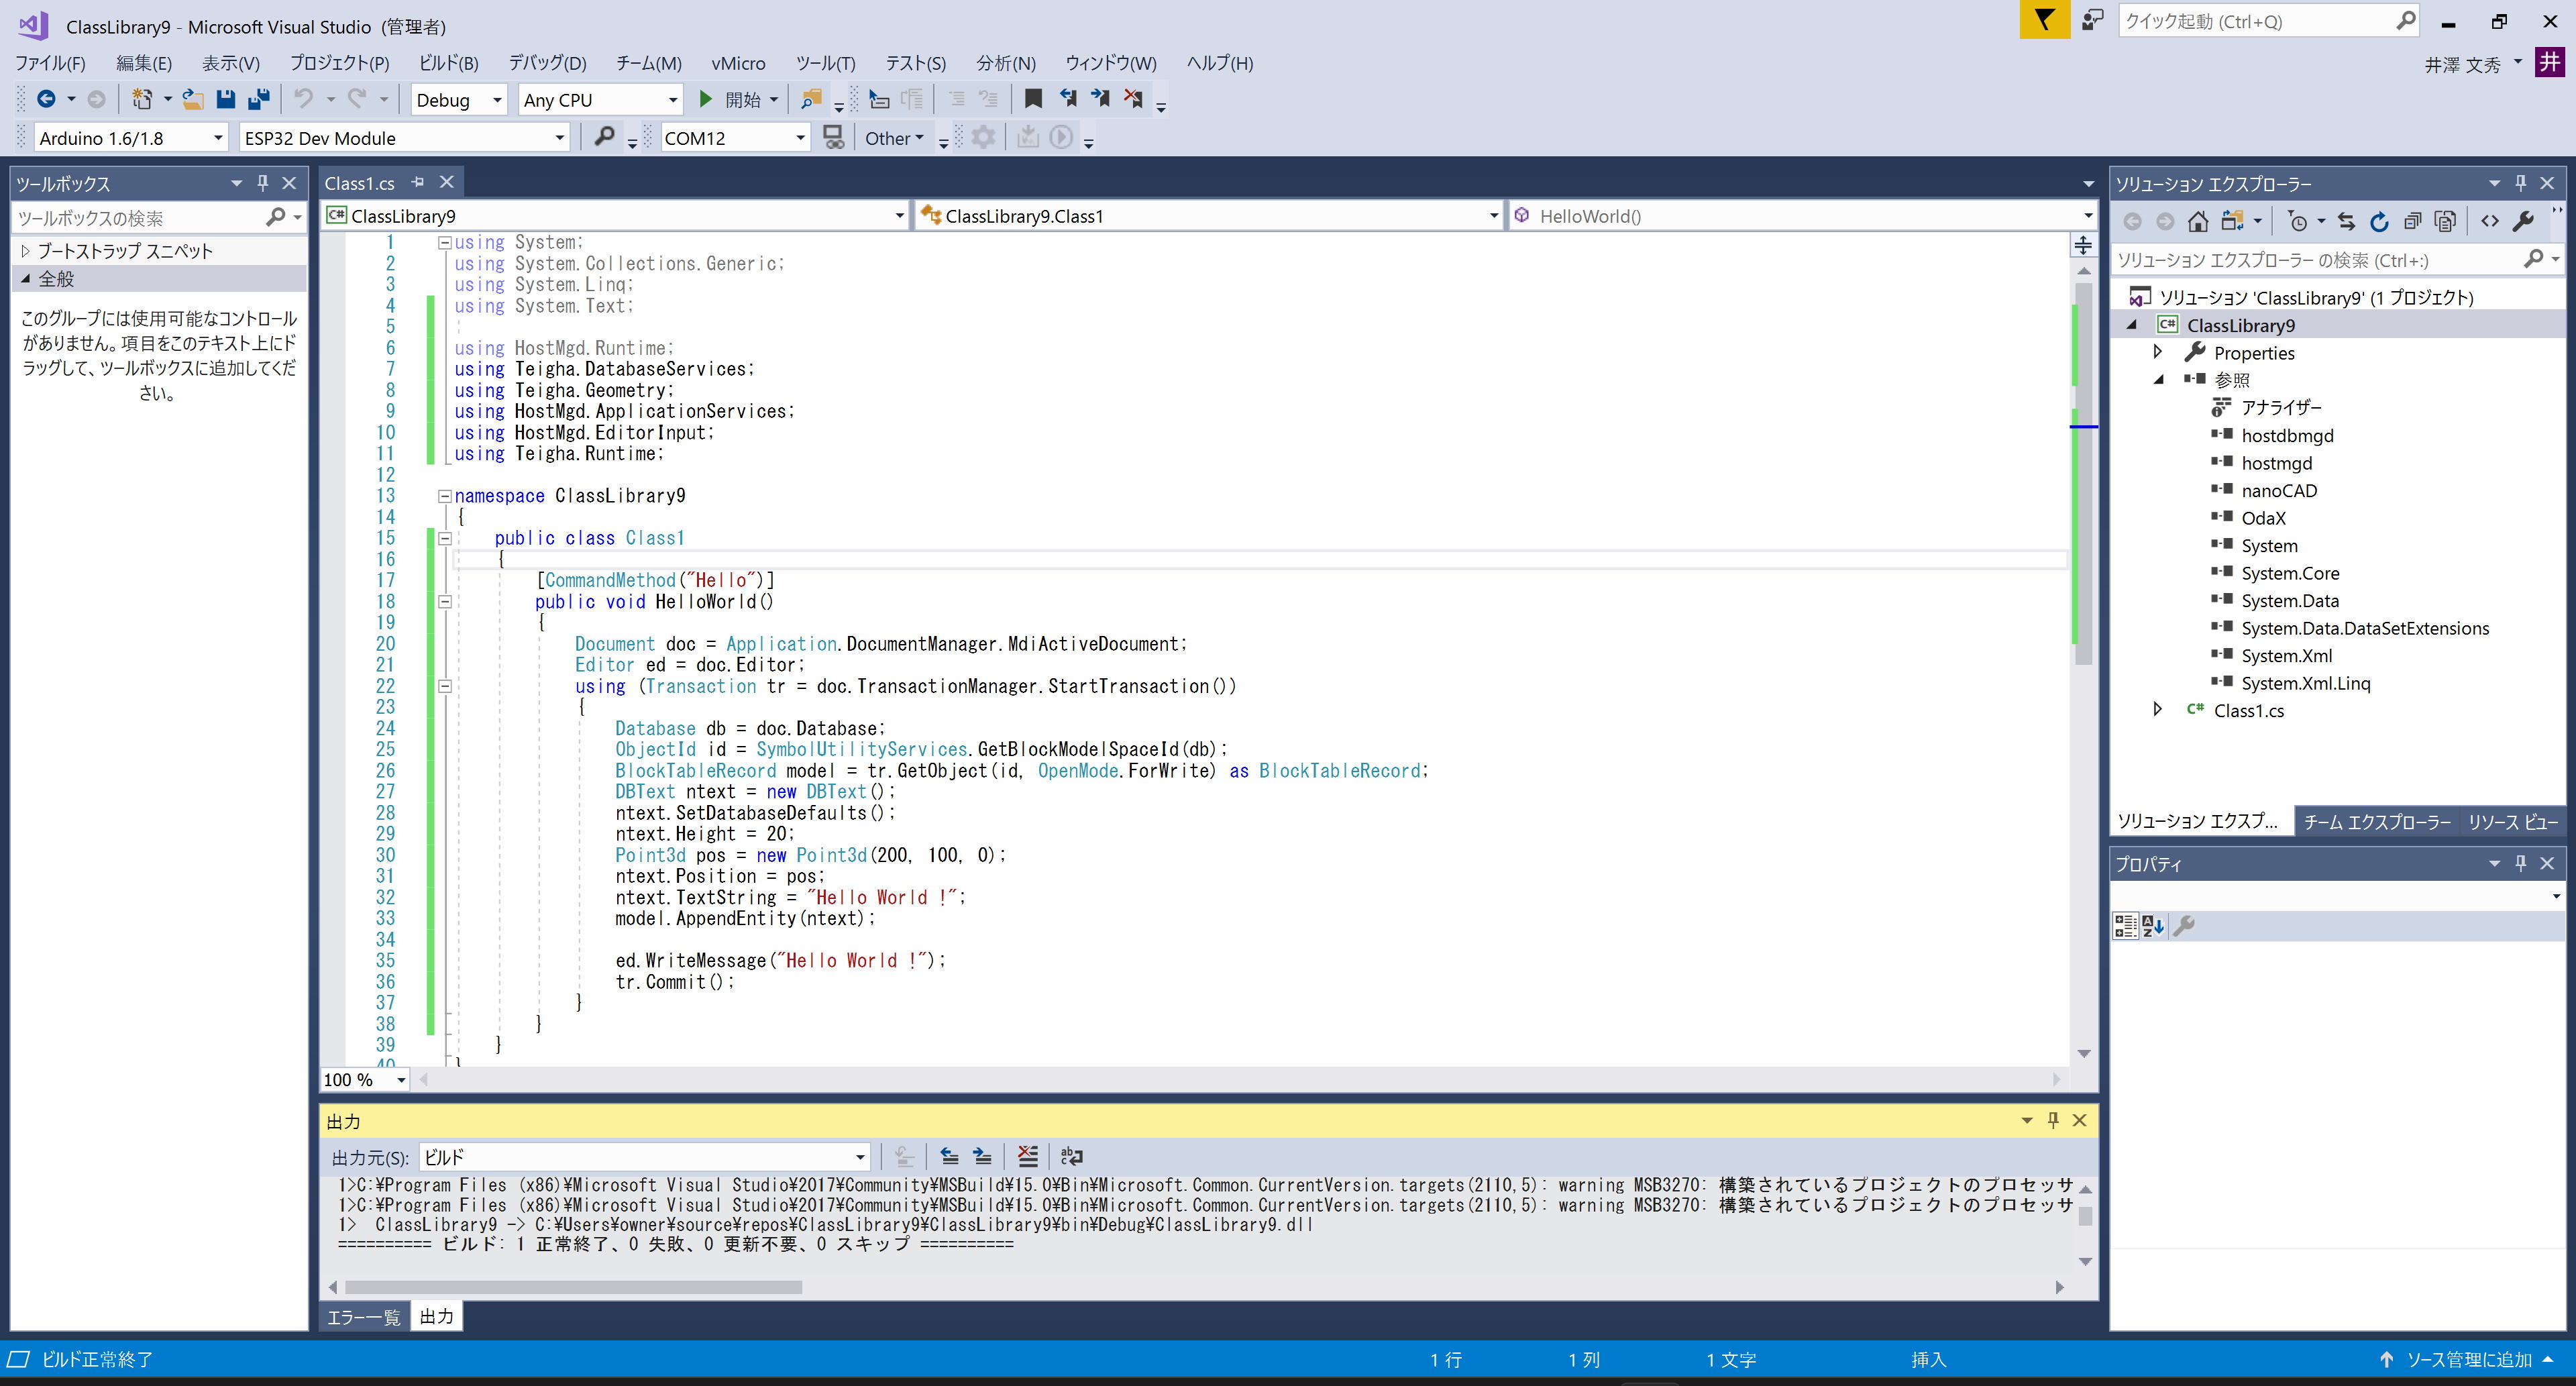Screen dimensions: 2576x1386
Task: Click the Arduino board search magnifier icon
Action: (604, 137)
